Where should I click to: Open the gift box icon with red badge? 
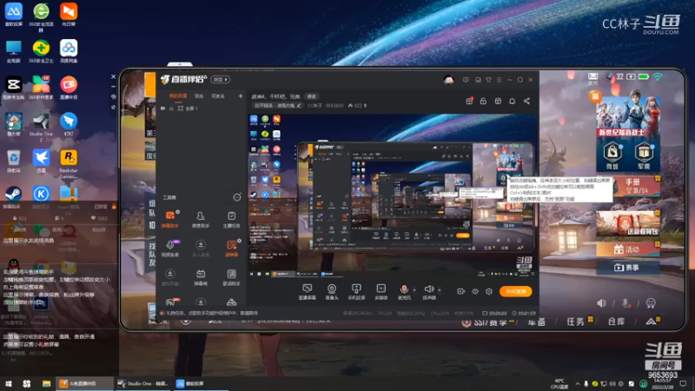[x=469, y=101]
